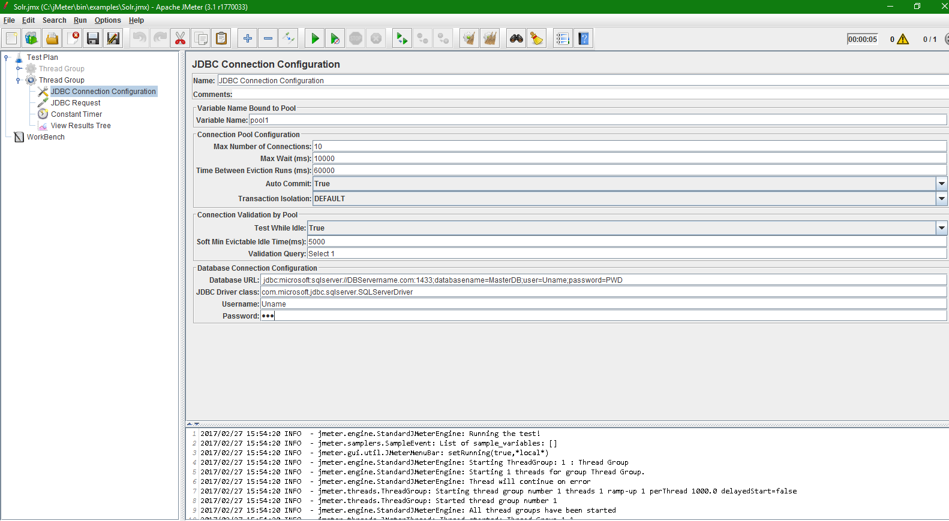
Task: Click the Cut scissors toolbar icon
Action: coord(180,39)
